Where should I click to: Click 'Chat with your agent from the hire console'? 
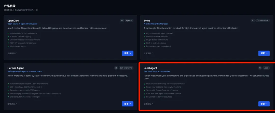[x=164, y=94]
